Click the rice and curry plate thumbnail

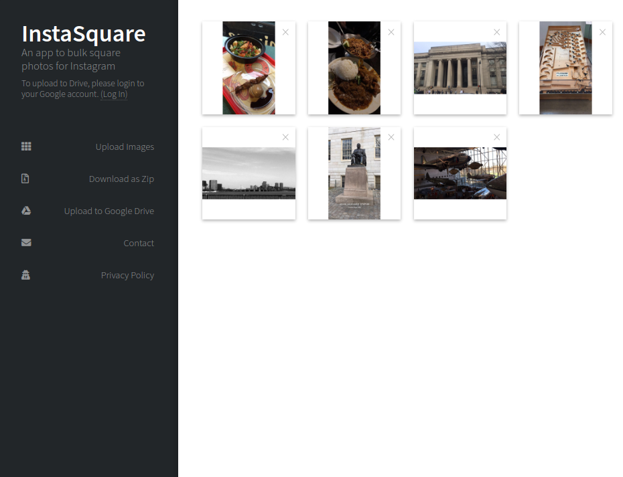(354, 67)
